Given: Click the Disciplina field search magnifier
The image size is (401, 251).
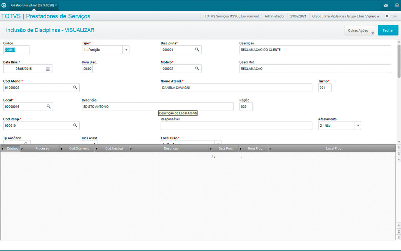Looking at the screenshot, I should coord(197,50).
